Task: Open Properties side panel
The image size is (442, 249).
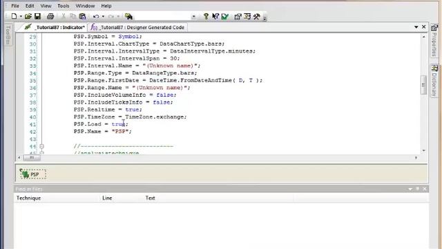Action: (434, 40)
